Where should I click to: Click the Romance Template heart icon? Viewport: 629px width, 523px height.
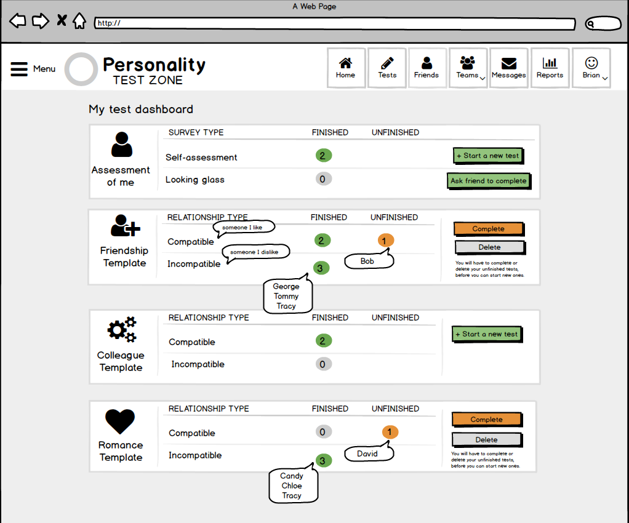[120, 421]
